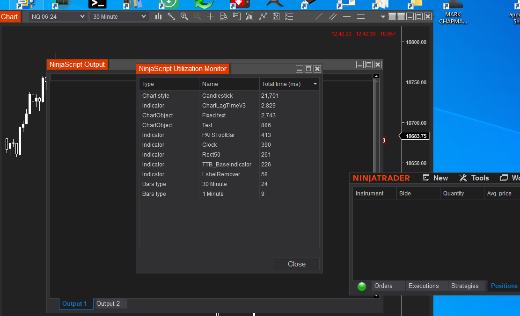The height and width of the screenshot is (316, 520).
Task: Select the single horizontal line drawing tool
Action: click(346, 16)
